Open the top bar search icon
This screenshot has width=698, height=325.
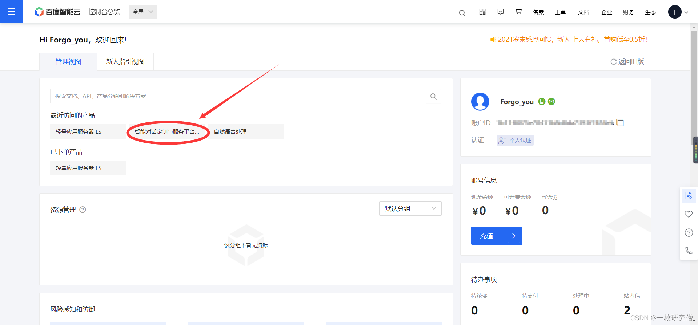point(462,13)
